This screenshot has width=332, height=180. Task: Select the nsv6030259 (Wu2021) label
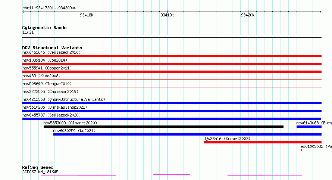[x=74, y=131]
